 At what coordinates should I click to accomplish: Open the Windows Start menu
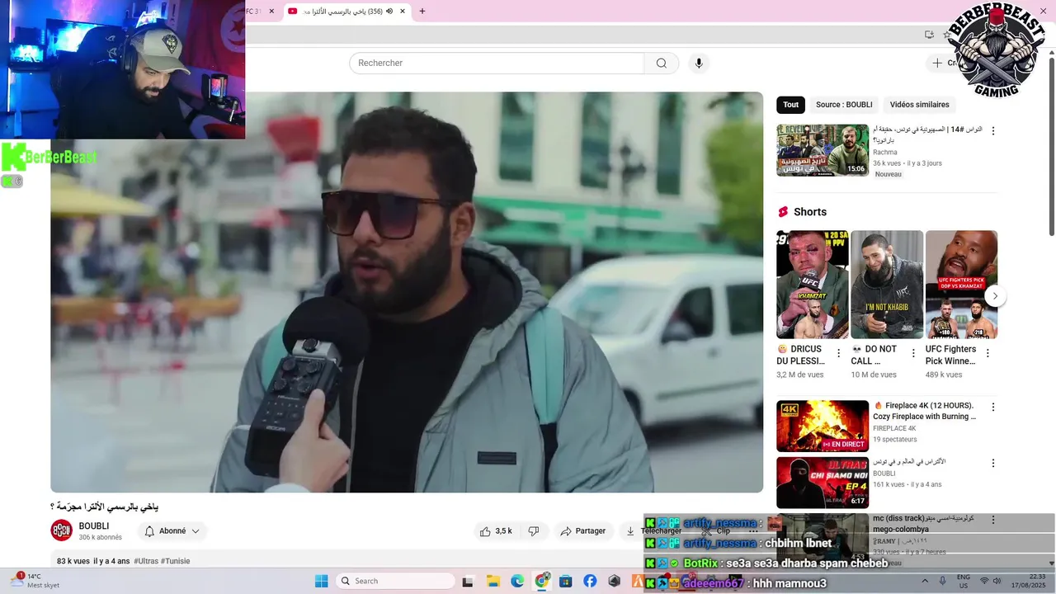tap(322, 581)
